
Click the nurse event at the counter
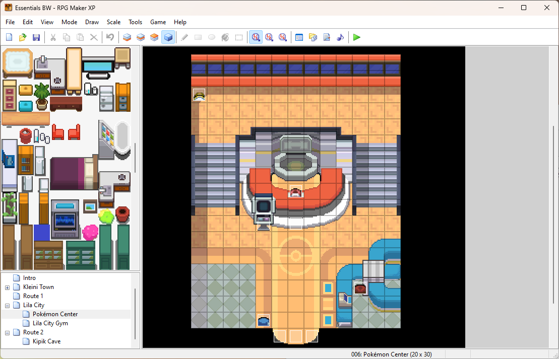click(295, 191)
